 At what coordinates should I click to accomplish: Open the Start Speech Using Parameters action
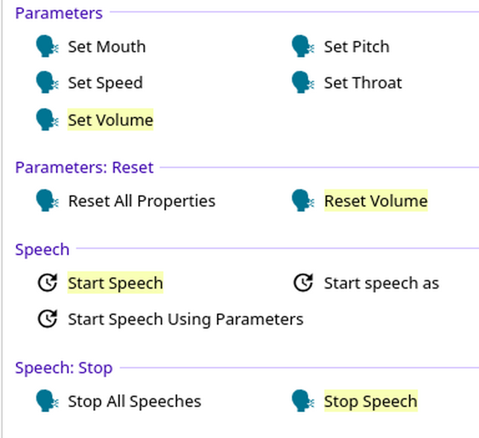(185, 319)
